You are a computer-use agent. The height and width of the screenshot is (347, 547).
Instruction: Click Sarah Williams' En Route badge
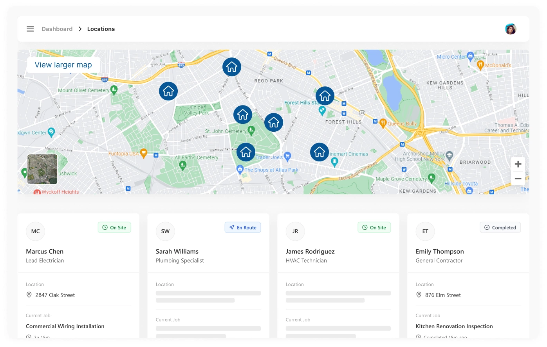[243, 227]
